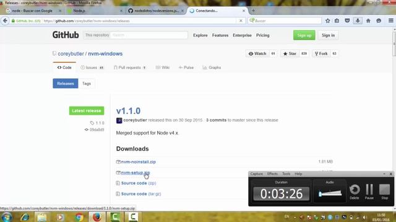Switch to the Tags view

tap(87, 83)
